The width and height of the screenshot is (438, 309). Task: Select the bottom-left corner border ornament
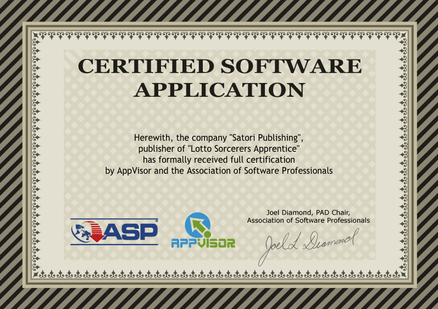coord(36,273)
